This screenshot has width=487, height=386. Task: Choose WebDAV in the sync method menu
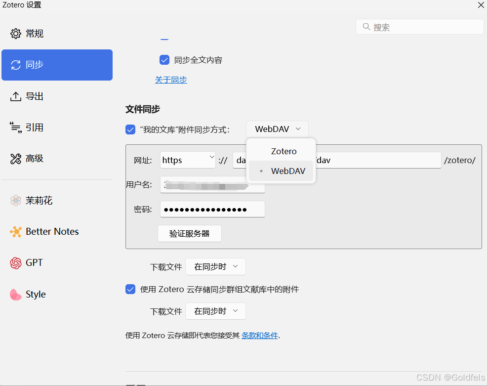(281, 171)
